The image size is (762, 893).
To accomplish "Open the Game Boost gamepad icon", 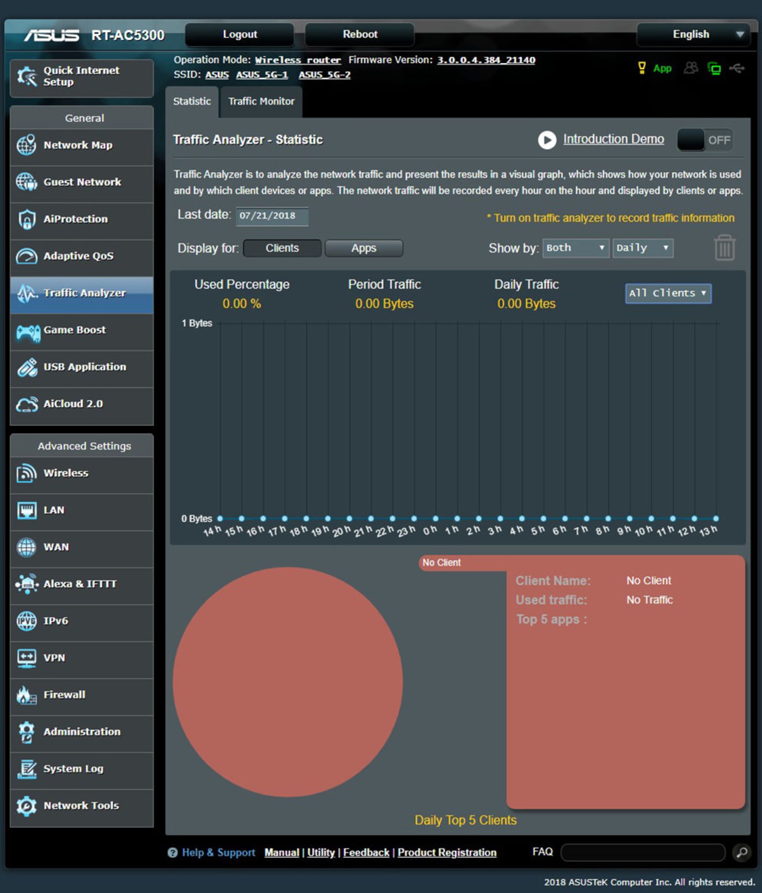I will pyautogui.click(x=28, y=332).
